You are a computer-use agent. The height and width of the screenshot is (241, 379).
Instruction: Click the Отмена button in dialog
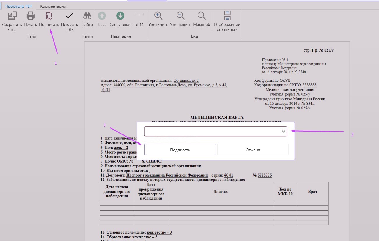pyautogui.click(x=253, y=150)
